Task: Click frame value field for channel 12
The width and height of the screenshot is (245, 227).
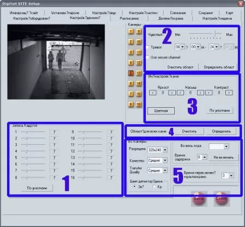Action: coord(111,151)
